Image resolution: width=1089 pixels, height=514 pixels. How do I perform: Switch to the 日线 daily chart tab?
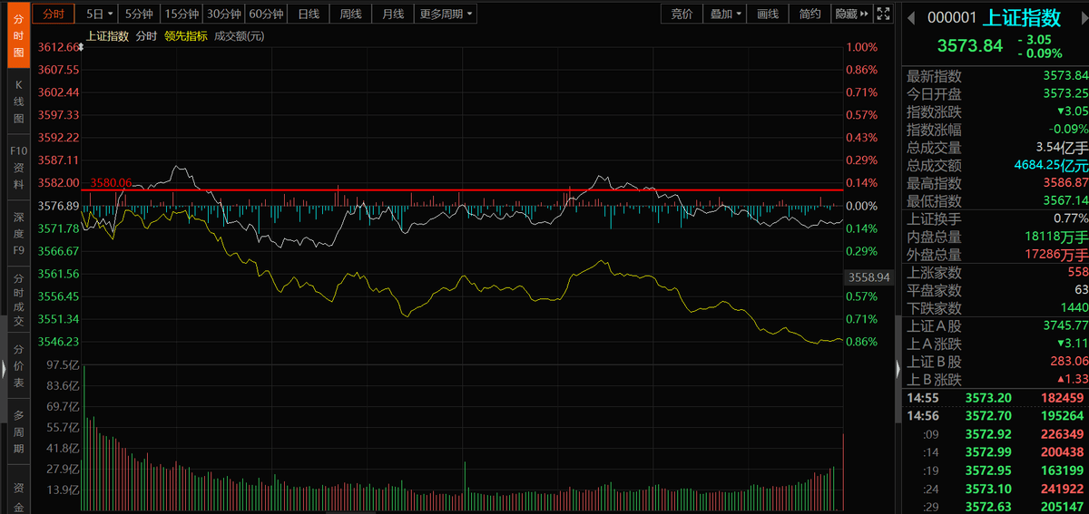click(x=309, y=14)
